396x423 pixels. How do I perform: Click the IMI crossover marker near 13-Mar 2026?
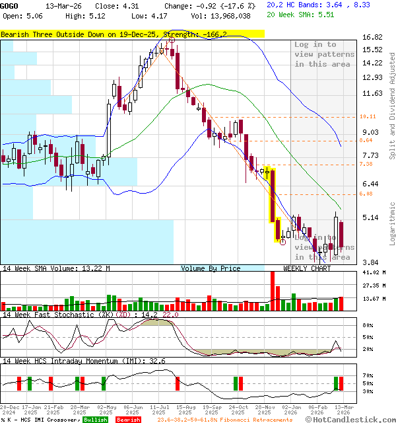338,383
